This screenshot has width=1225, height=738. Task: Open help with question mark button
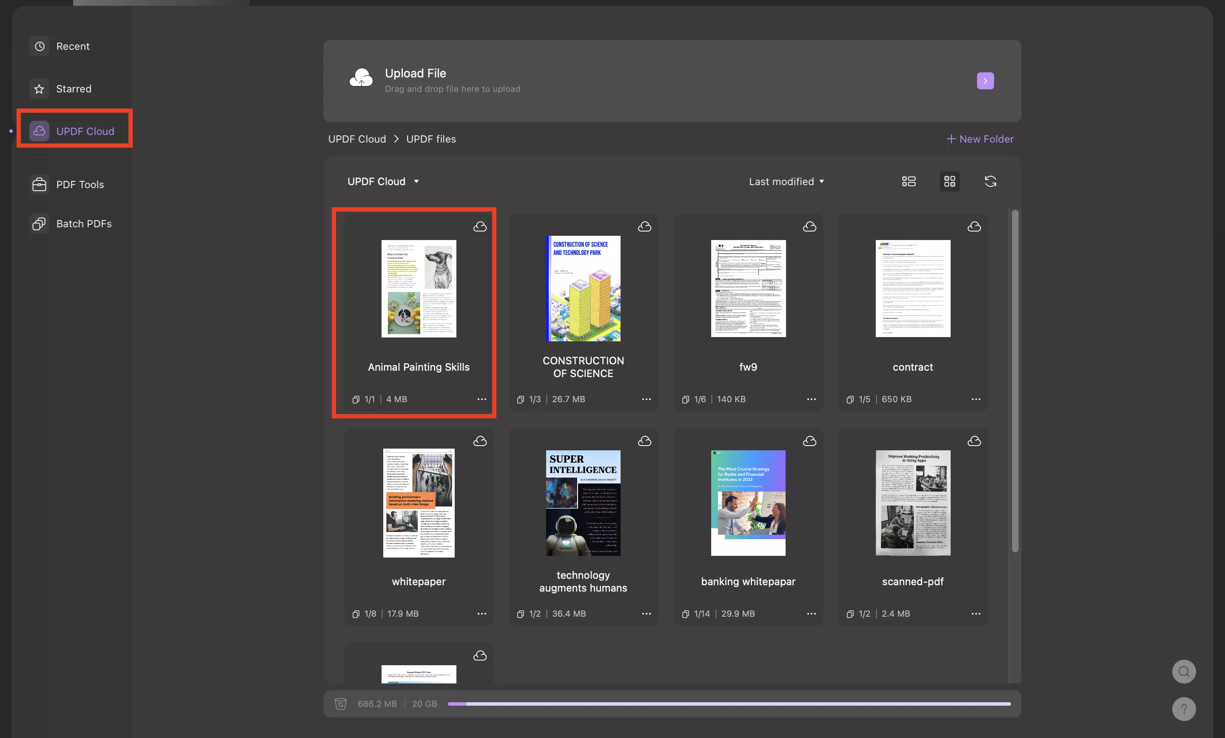1184,709
